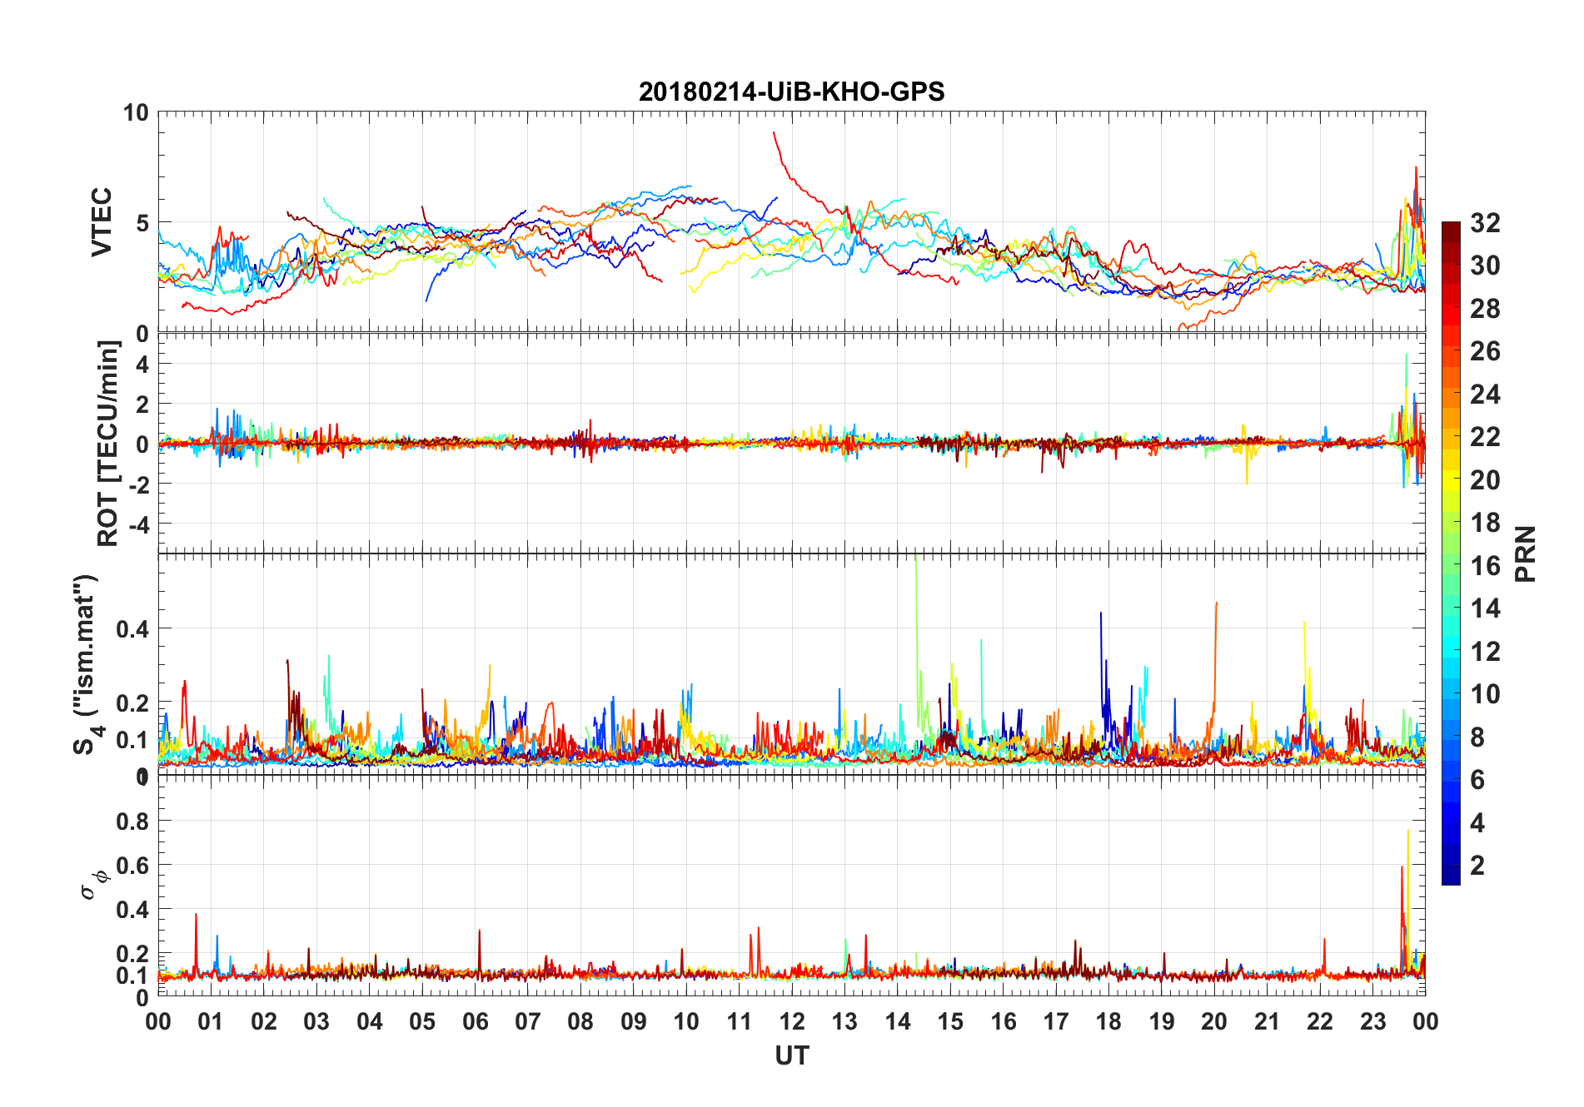
Task: Click sigma phi tick value 0.8
Action: click(x=132, y=822)
